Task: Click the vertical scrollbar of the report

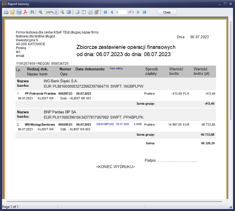Action: point(231,70)
